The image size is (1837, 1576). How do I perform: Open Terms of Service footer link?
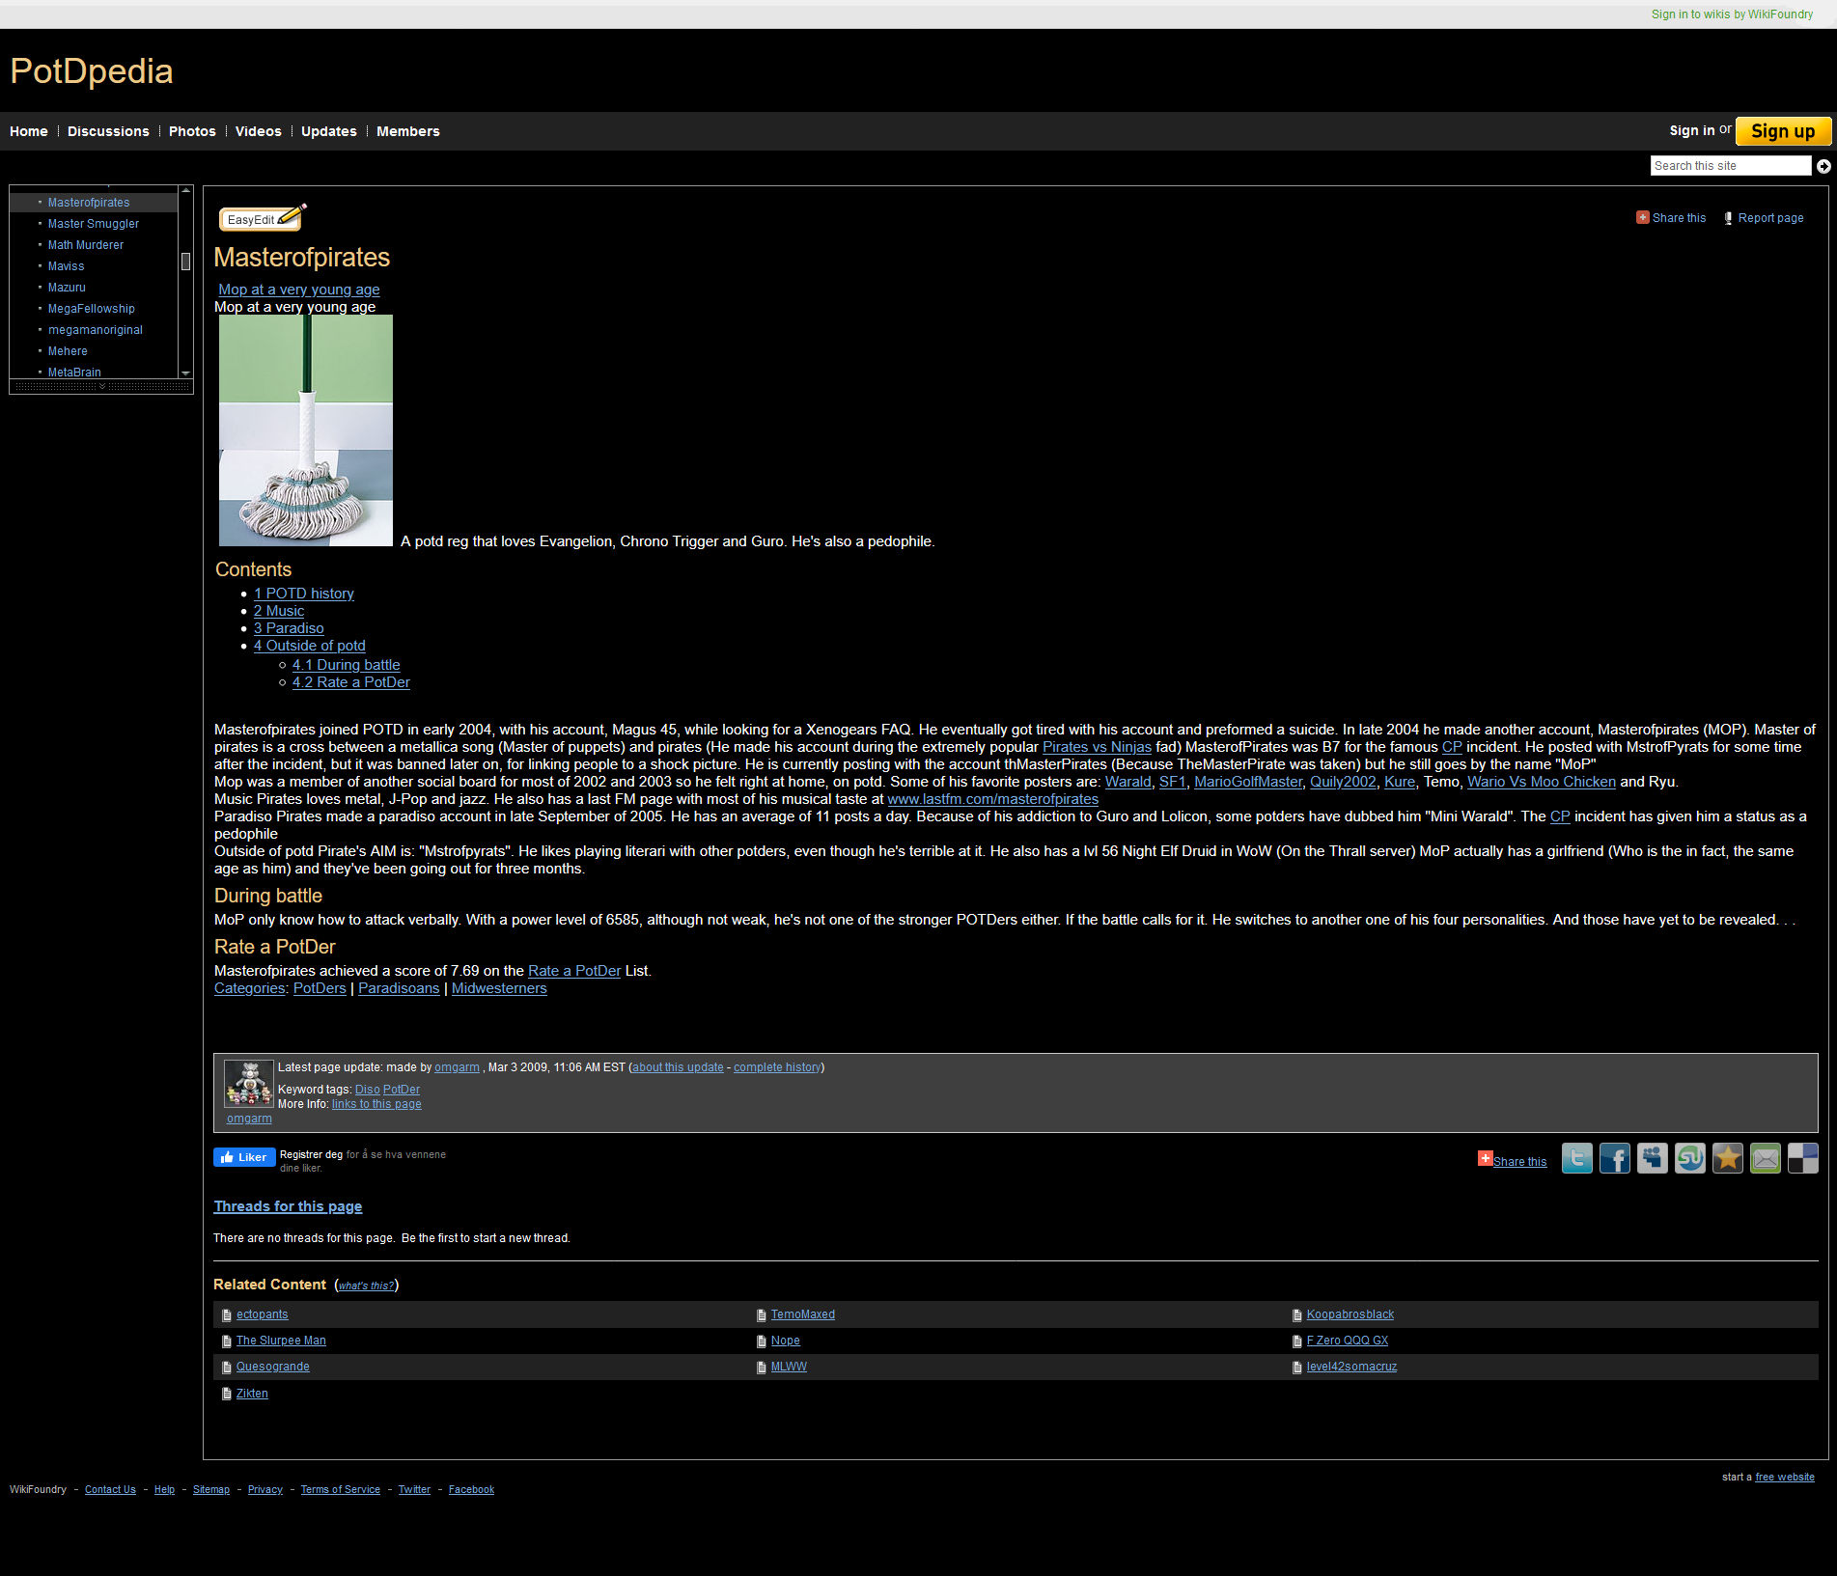(x=341, y=1489)
